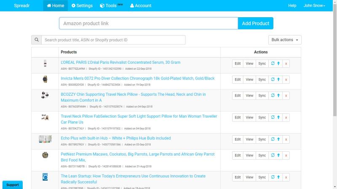Click Edit for the L'OREAL serum row
The height and width of the screenshot is (189, 337).
point(238,63)
